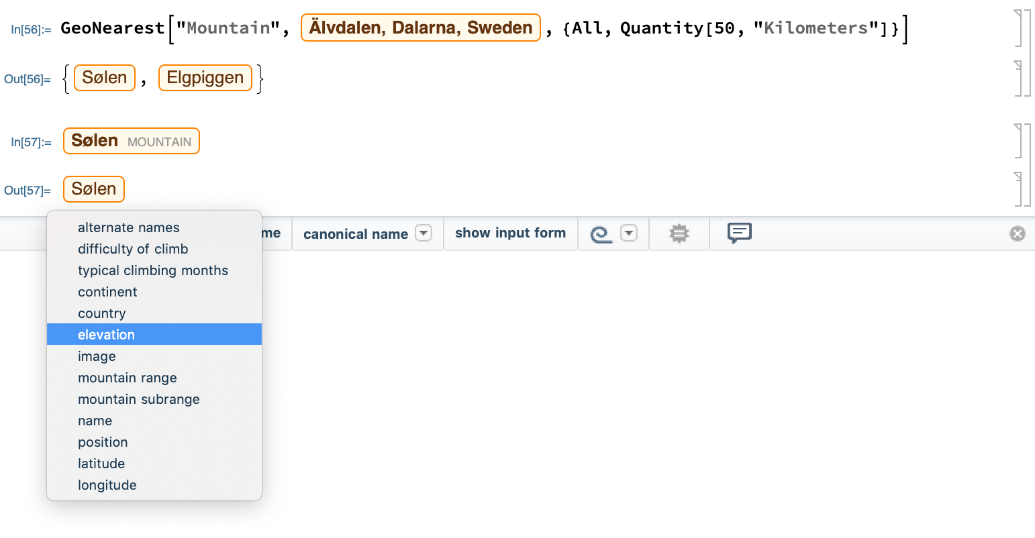This screenshot has height=538, width=1035.
Task: Select the Out[57] cell bracket
Action: (x=1018, y=189)
